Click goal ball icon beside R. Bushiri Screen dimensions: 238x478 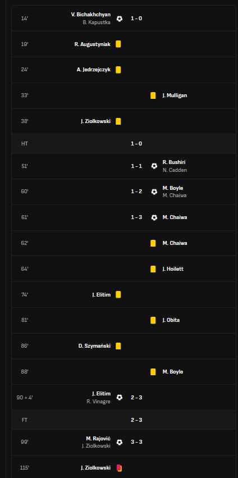tap(154, 166)
